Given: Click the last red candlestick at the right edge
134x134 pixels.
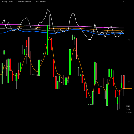Looking at the screenshot, I should click(124, 82).
